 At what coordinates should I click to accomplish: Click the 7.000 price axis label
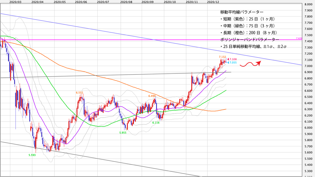point(309,66)
